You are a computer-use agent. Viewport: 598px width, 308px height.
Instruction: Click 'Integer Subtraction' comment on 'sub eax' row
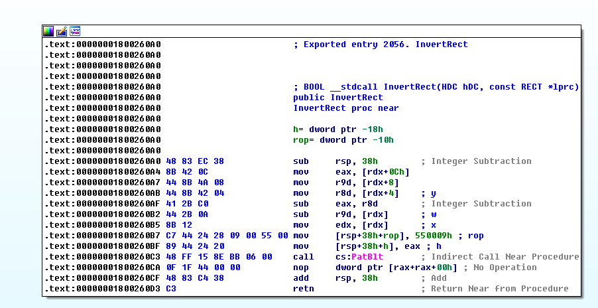pyautogui.click(x=481, y=204)
